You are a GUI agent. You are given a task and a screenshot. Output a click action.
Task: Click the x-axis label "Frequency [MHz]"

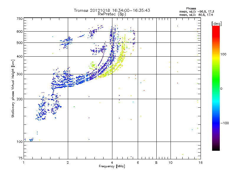point(112,166)
